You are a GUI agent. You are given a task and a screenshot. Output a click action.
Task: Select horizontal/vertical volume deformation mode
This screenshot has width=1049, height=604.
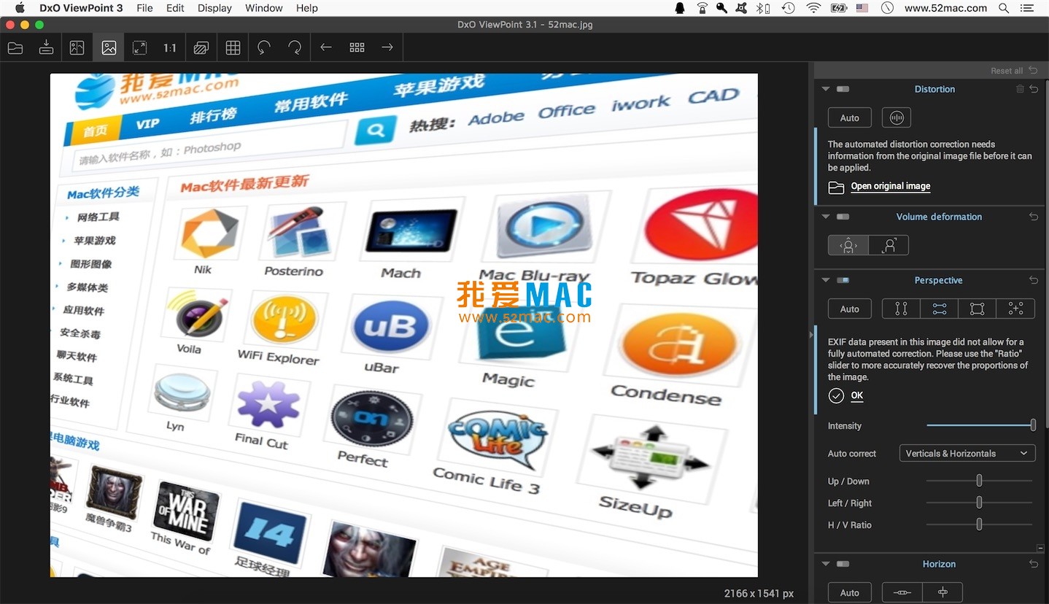point(848,245)
